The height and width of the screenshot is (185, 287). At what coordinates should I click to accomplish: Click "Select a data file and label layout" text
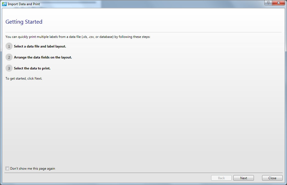pos(40,46)
